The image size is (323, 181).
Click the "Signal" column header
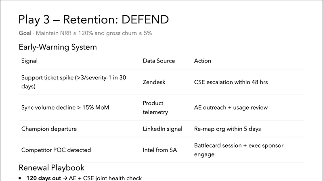tap(29, 61)
